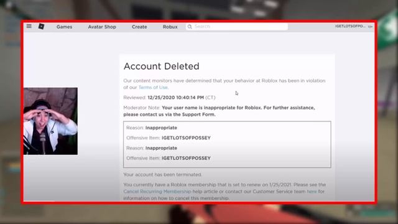Click the 'Account Deleted' heading

point(162,67)
